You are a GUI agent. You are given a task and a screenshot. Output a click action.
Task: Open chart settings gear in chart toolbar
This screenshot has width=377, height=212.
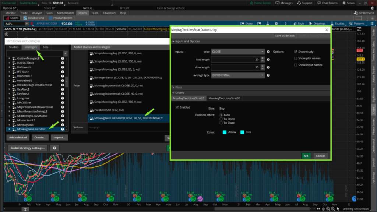click(276, 24)
